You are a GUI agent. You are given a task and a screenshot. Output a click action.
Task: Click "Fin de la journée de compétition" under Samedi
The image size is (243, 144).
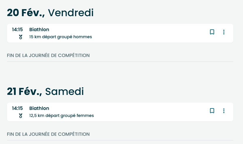(x=48, y=134)
